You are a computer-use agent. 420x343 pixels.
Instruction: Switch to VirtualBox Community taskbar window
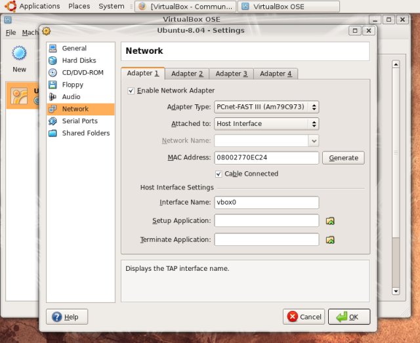click(x=185, y=7)
